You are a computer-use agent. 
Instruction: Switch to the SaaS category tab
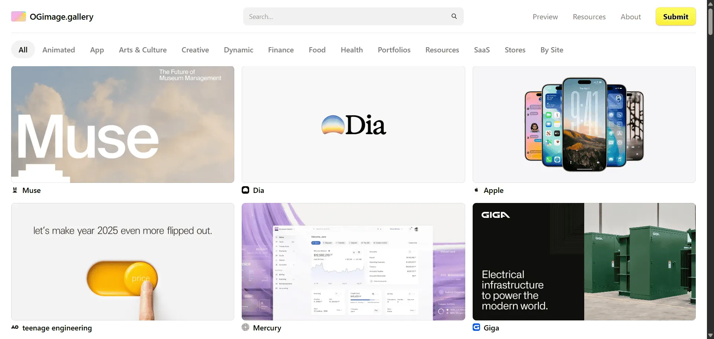pos(482,50)
